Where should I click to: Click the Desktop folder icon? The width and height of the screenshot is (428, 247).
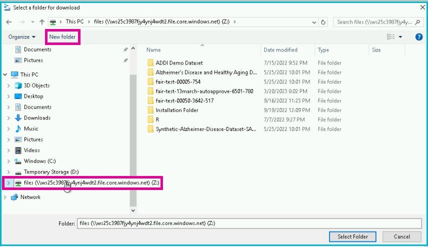tap(18, 96)
